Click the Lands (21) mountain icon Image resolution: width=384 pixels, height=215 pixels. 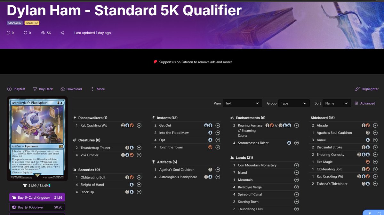click(x=233, y=158)
